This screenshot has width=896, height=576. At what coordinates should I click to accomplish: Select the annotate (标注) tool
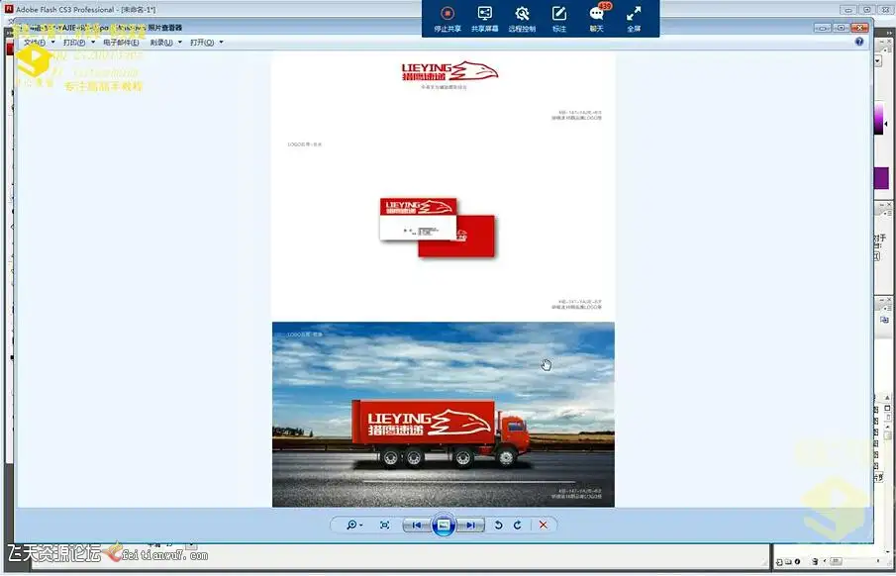(558, 19)
